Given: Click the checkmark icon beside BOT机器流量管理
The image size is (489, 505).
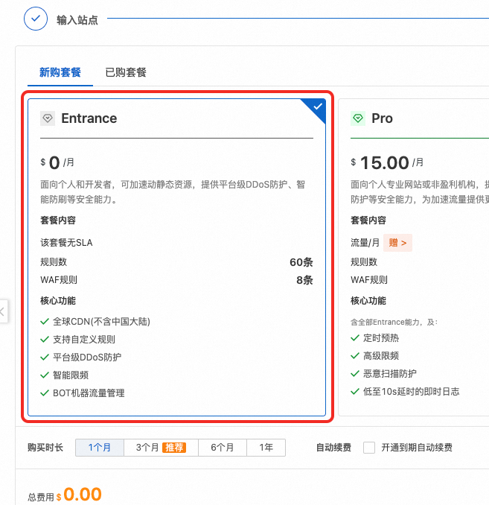Looking at the screenshot, I should tap(45, 393).
